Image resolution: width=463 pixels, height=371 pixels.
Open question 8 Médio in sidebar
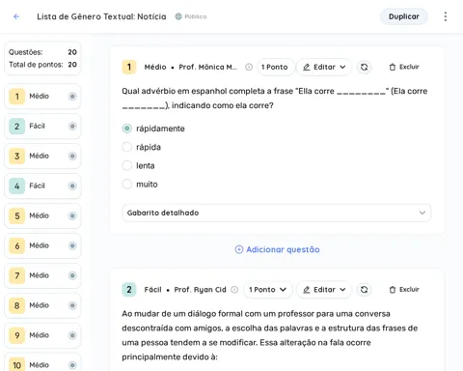42,305
